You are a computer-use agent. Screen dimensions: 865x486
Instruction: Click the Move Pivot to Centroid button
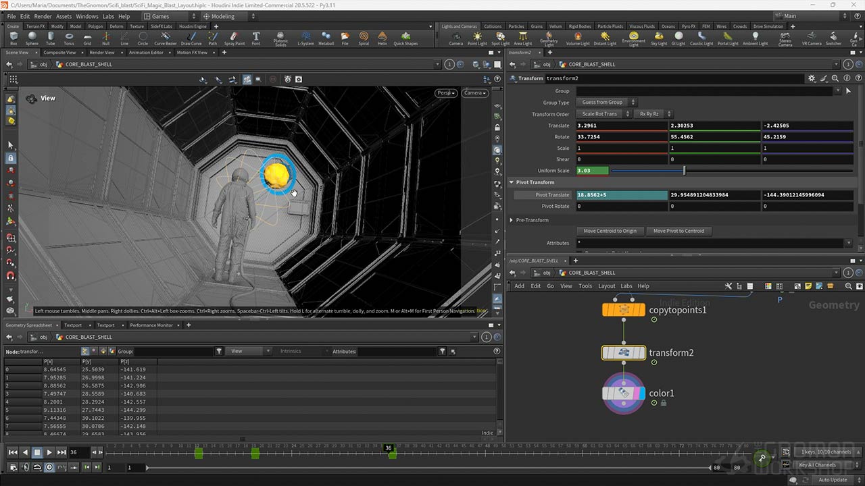pos(678,231)
